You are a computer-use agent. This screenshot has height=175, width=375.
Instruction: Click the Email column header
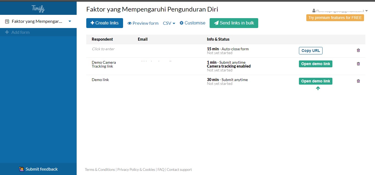[x=143, y=39]
